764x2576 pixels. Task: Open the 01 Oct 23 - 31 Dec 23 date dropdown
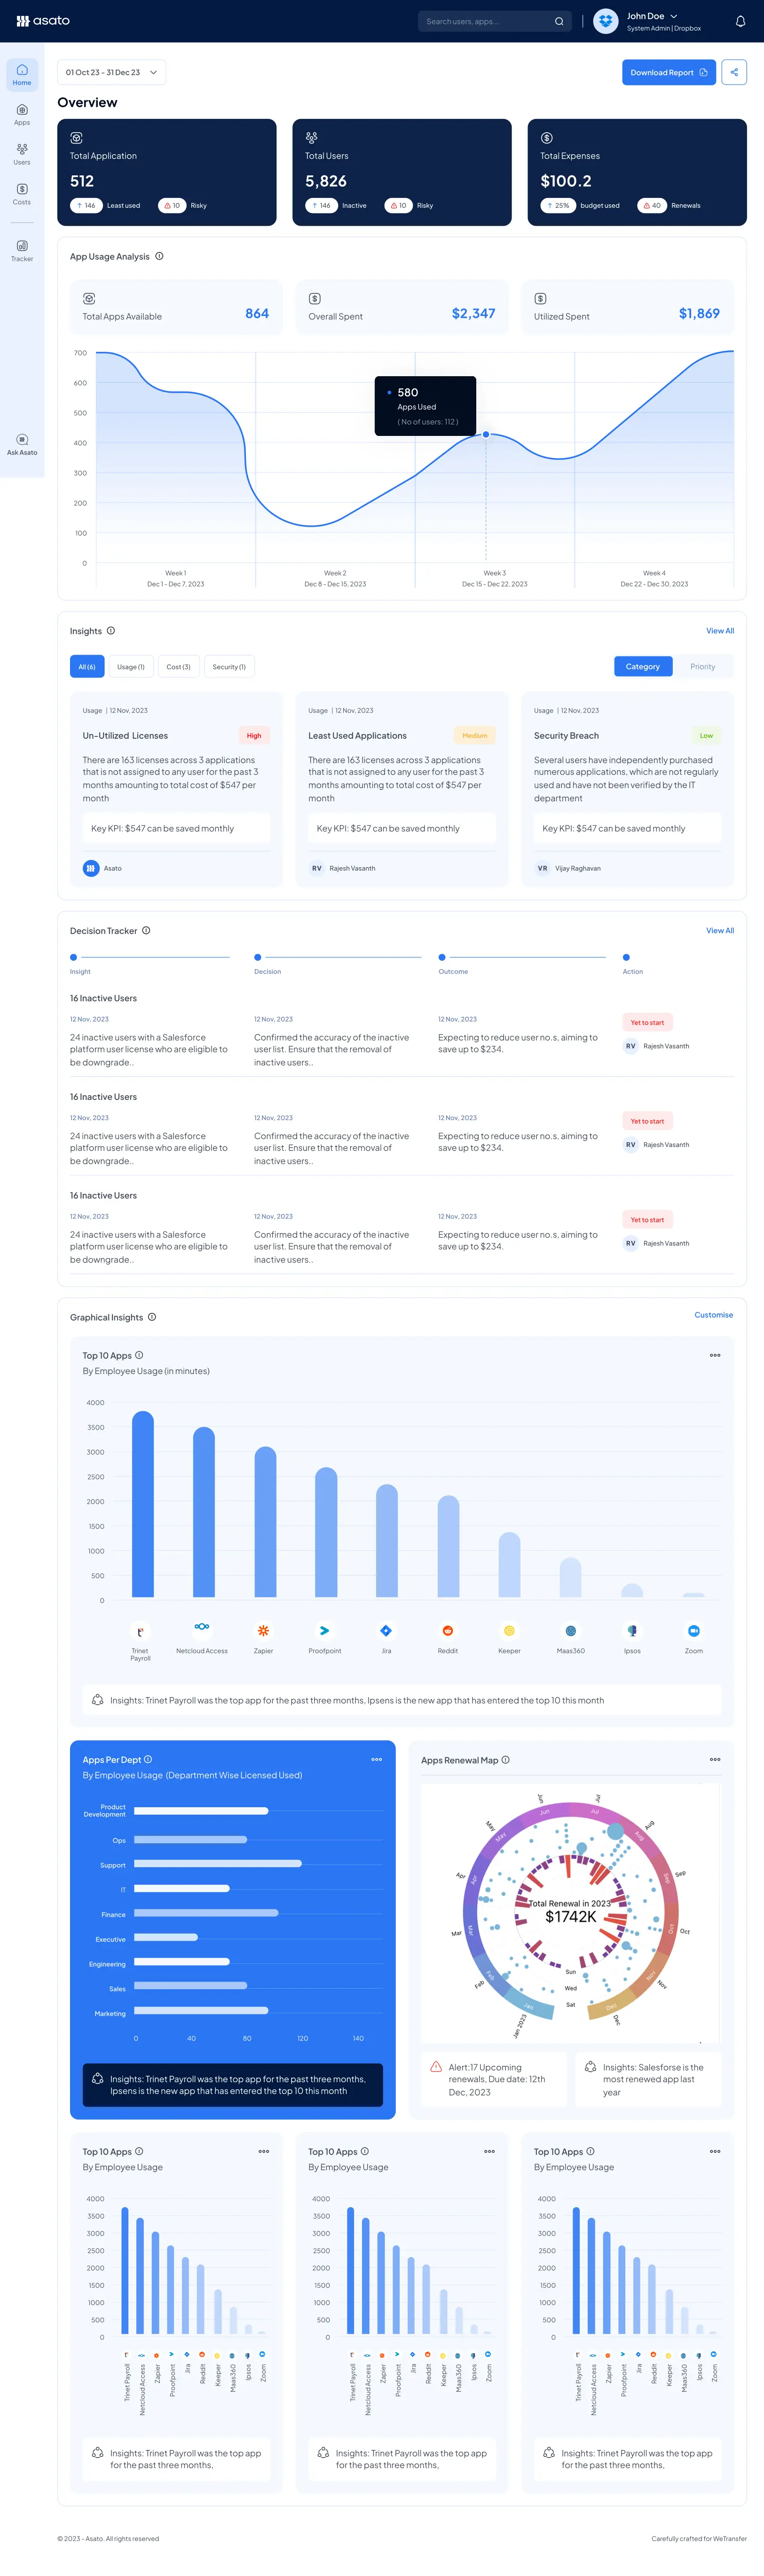(111, 72)
